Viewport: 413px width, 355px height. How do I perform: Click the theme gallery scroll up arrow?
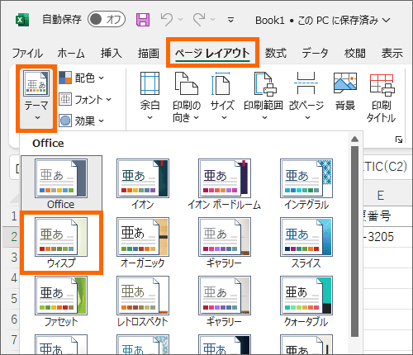355,140
